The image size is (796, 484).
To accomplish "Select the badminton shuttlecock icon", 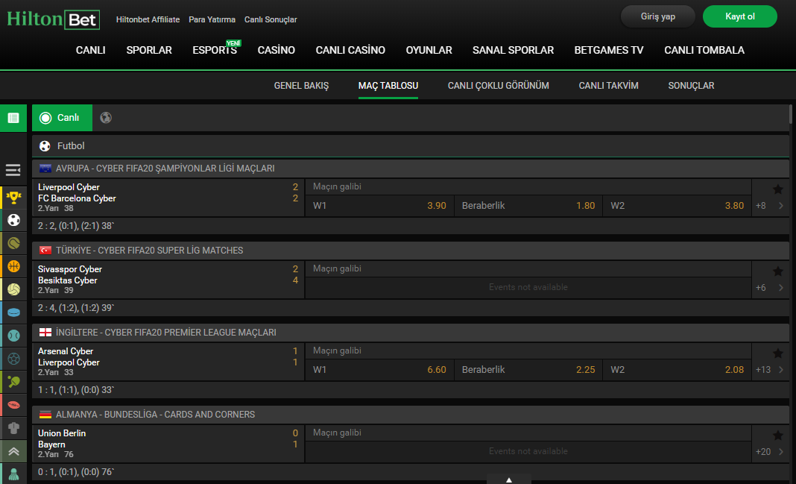I will pyautogui.click(x=13, y=474).
